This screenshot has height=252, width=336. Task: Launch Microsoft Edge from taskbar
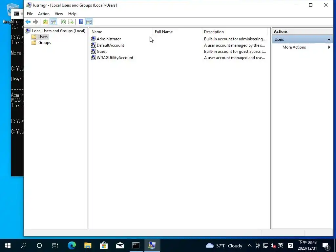(72, 245)
